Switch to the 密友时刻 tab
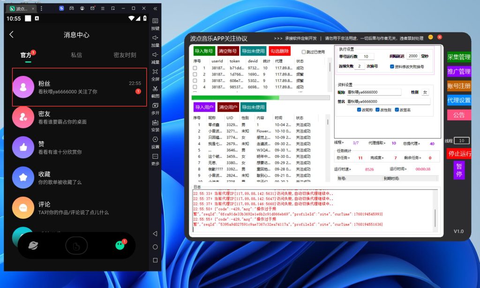The width and height of the screenshot is (480, 288). (125, 55)
